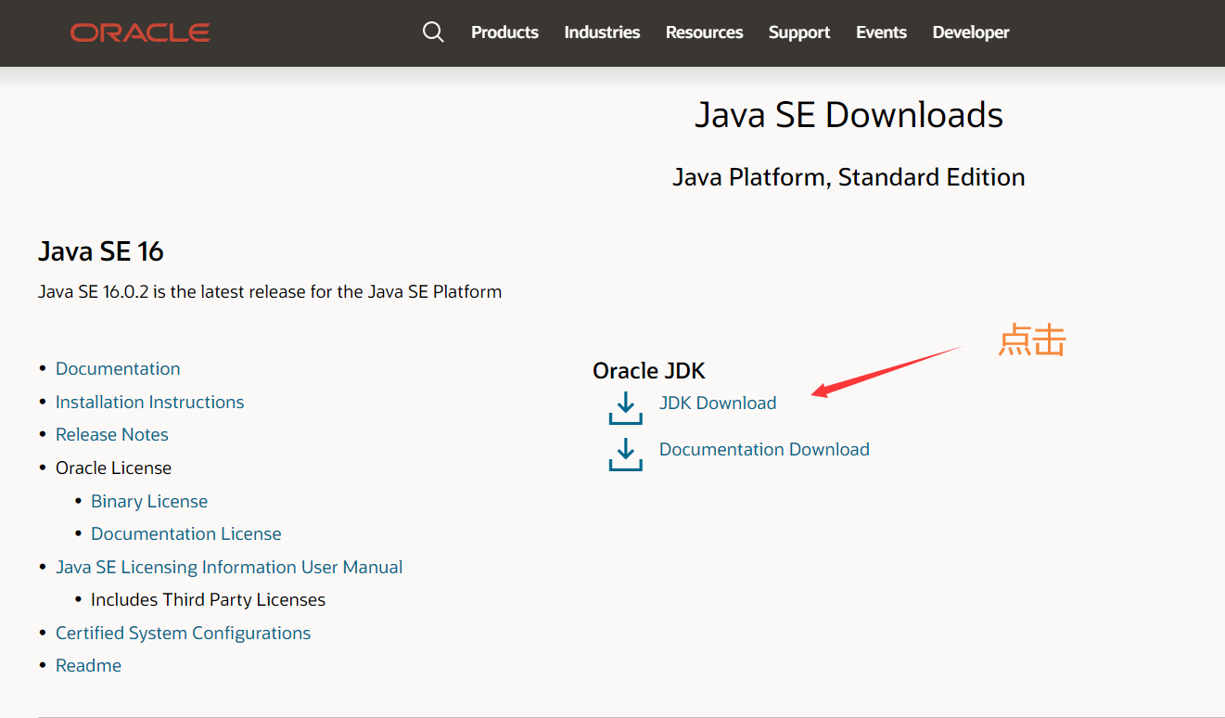1225x718 pixels.
Task: Open the Documentation link
Action: (118, 368)
